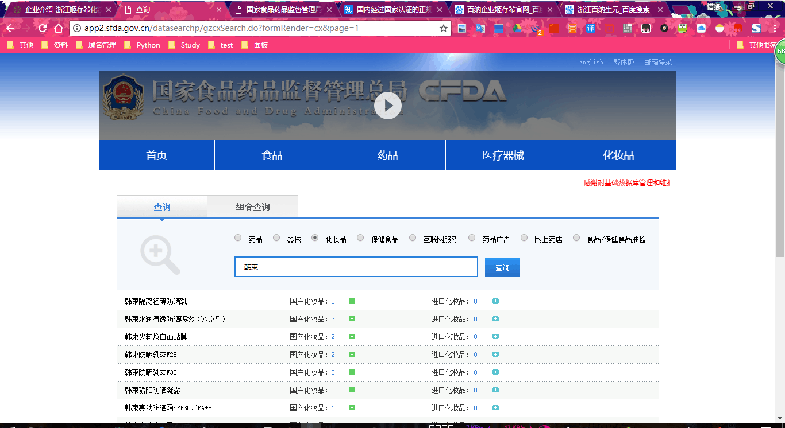The width and height of the screenshot is (785, 428).
Task: Click the search box containing 韩束
Action: [x=356, y=267]
